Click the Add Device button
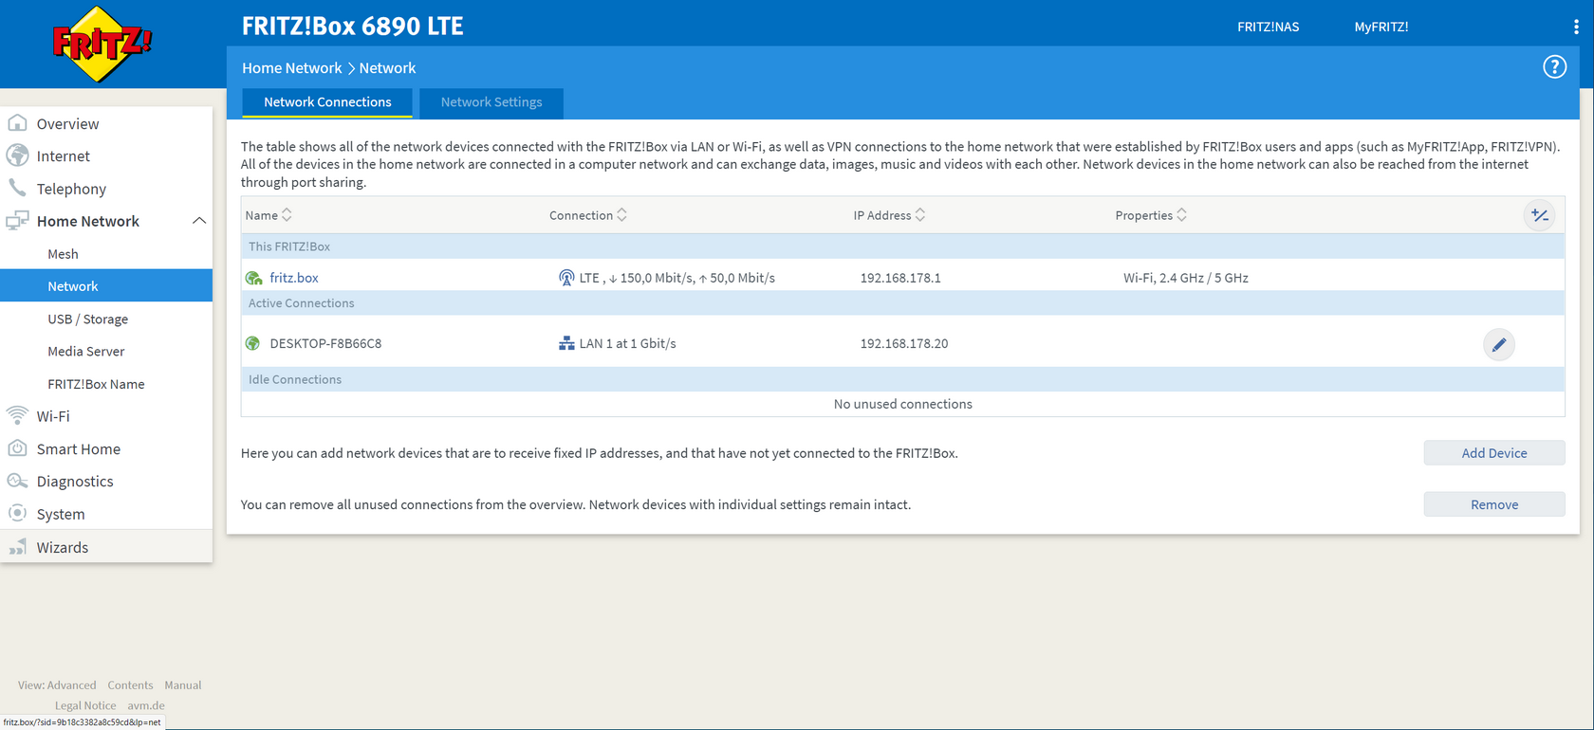This screenshot has width=1594, height=730. (1494, 453)
